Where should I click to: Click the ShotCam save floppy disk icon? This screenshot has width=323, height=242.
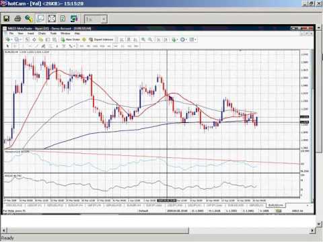[7, 19]
